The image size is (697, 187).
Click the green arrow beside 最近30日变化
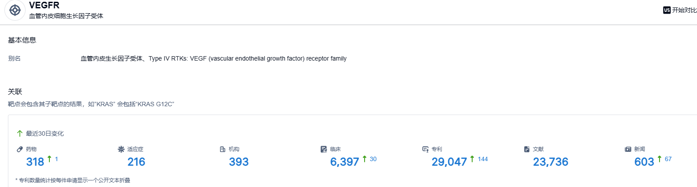[x=20, y=133]
